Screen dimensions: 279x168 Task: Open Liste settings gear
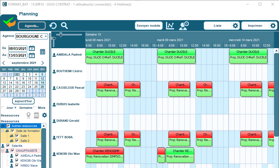(235, 26)
